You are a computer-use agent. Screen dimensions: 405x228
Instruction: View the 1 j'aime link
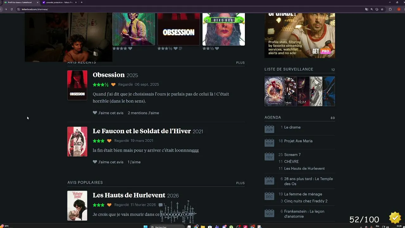134,162
